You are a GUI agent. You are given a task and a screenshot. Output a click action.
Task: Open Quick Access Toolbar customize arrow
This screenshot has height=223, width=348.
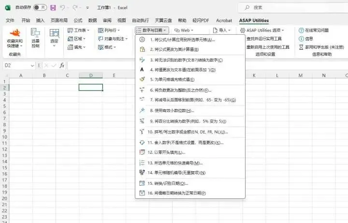coord(87,8)
